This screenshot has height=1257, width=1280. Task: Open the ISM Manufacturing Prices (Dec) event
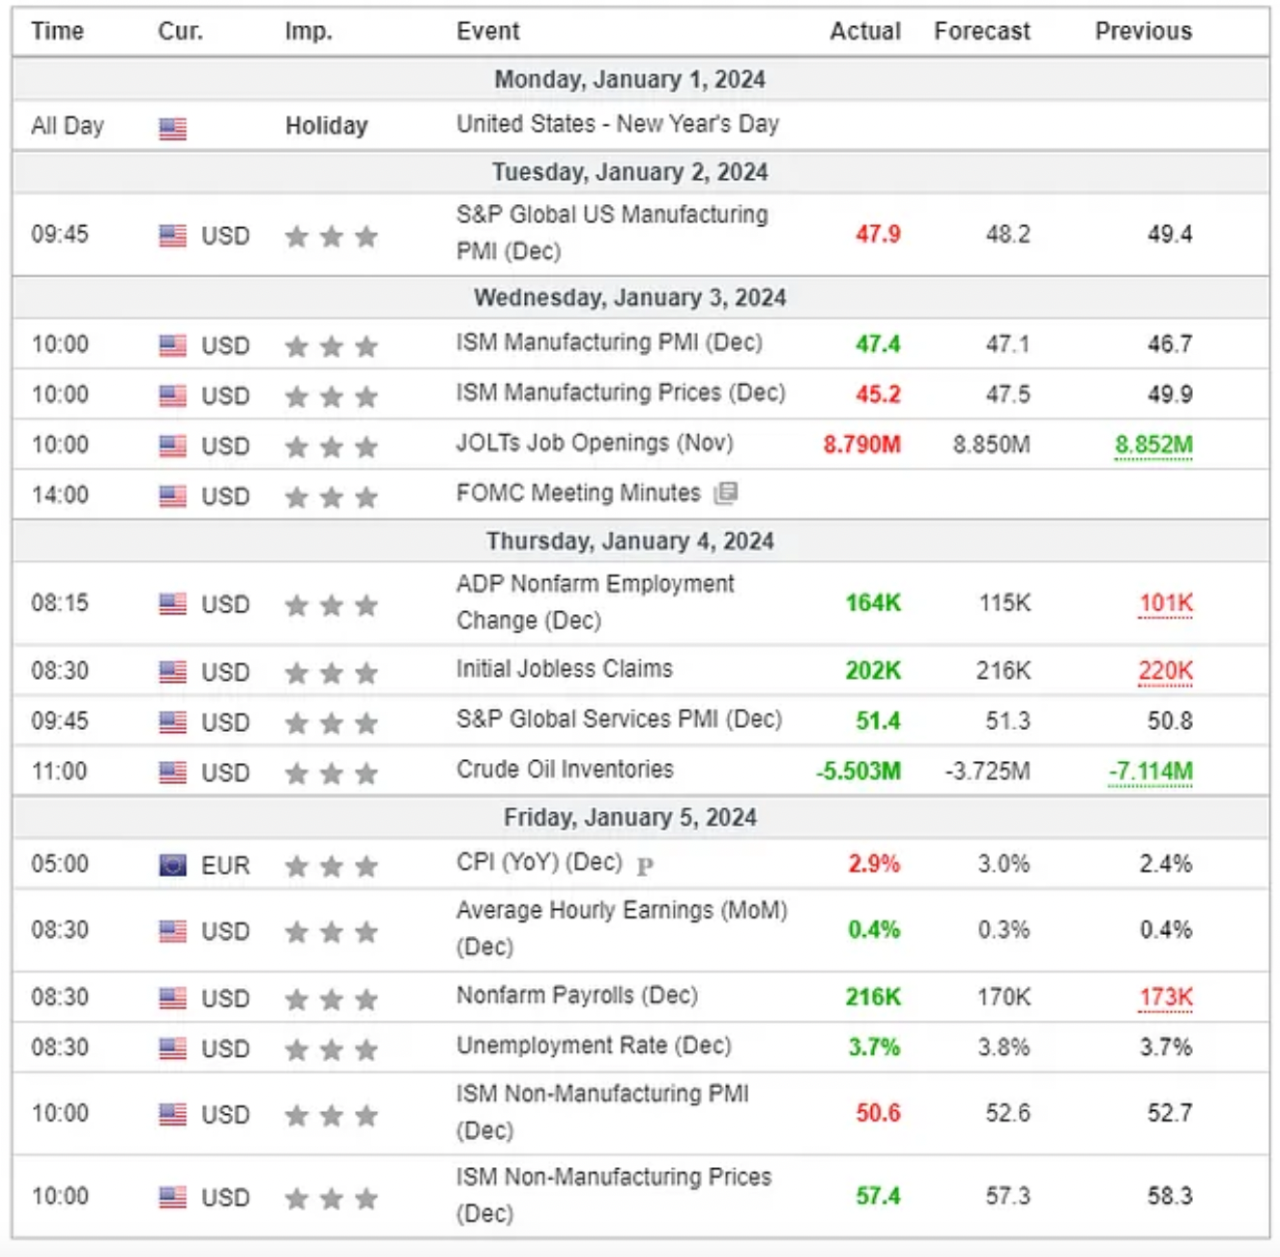click(621, 394)
